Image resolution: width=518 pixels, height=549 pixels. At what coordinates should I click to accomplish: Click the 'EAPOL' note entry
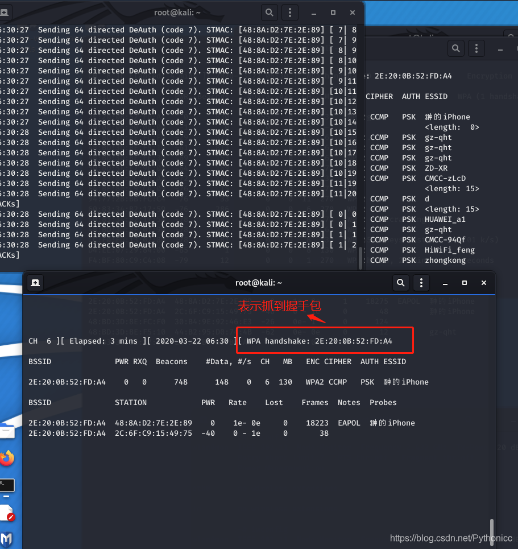[349, 423]
